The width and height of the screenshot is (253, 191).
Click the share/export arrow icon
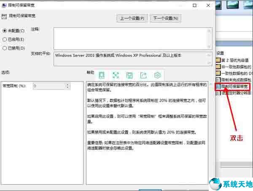point(143,75)
